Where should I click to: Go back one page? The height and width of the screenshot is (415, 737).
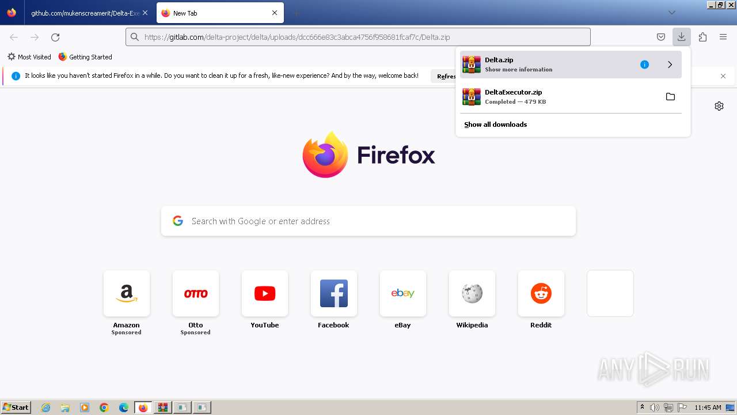click(14, 37)
